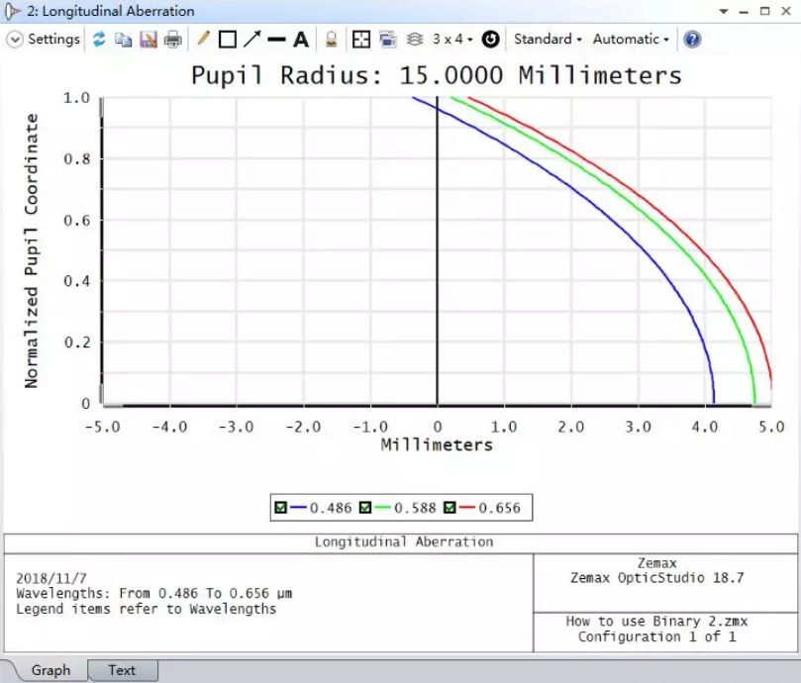
Task: Click the lock window icon
Action: coord(332,40)
